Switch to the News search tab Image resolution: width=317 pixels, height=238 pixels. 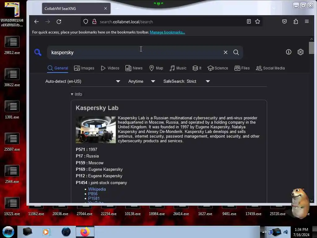[134, 68]
